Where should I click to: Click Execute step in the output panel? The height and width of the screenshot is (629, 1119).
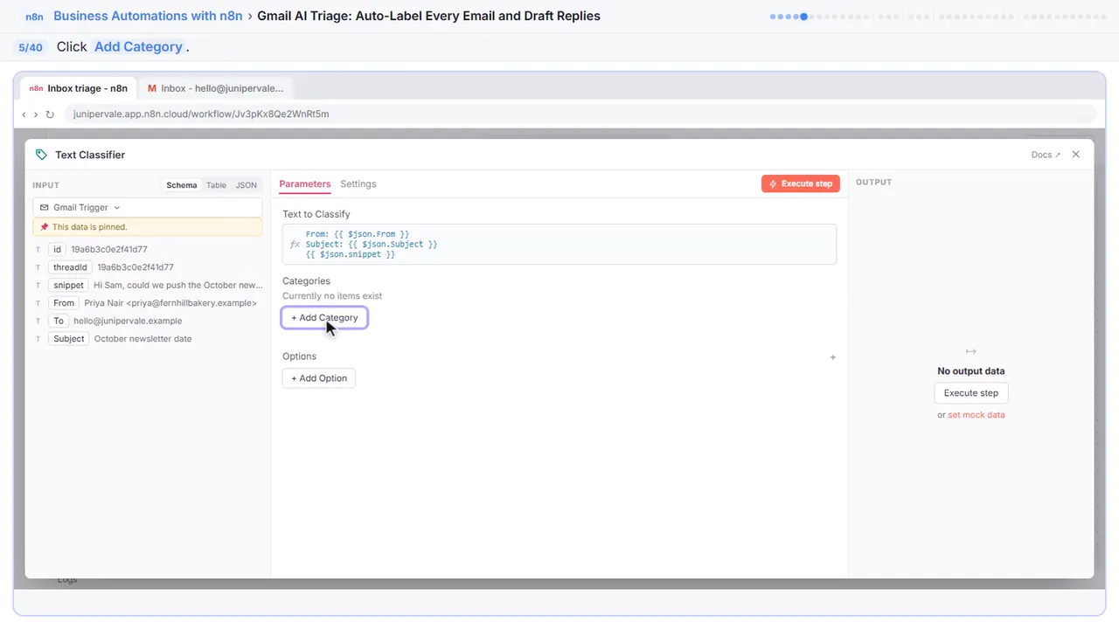[x=971, y=393]
